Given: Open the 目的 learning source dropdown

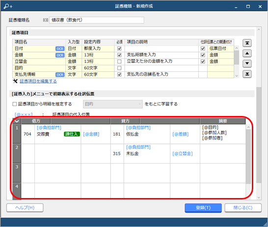Looking at the screenshot, I should (113, 104).
